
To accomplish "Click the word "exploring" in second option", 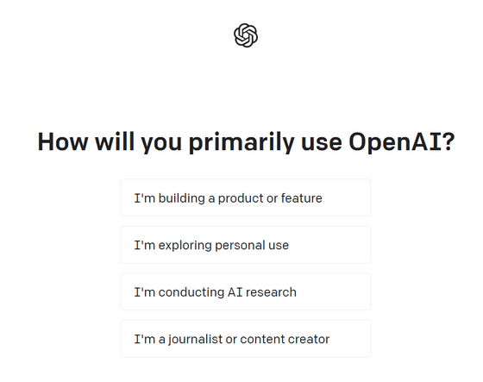I will [x=185, y=246].
